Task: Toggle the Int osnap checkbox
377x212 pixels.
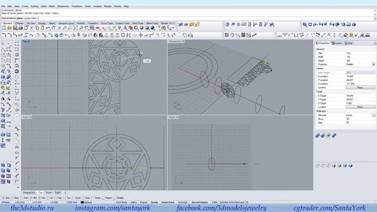Action: click(48, 198)
